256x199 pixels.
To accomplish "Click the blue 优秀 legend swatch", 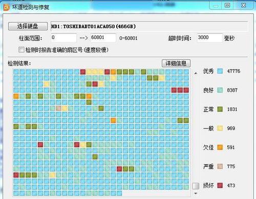I will pos(220,71).
